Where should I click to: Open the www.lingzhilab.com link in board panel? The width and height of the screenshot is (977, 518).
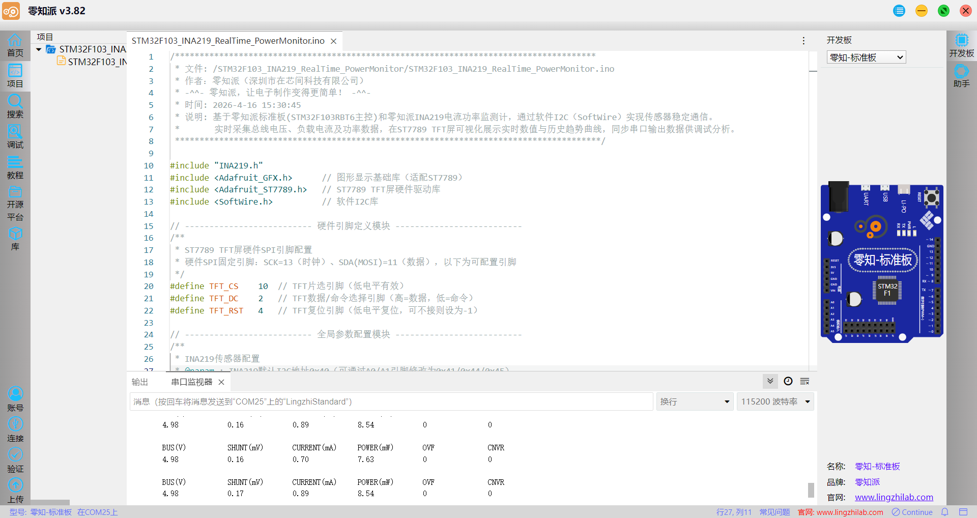[x=894, y=497]
